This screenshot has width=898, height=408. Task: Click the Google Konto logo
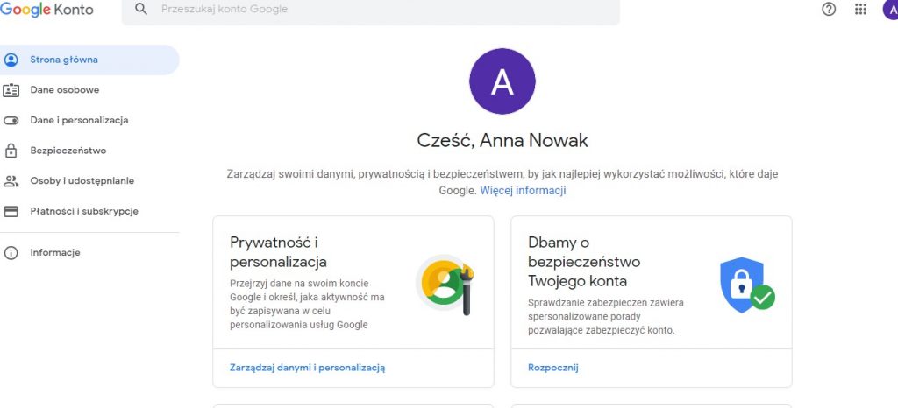tap(46, 10)
